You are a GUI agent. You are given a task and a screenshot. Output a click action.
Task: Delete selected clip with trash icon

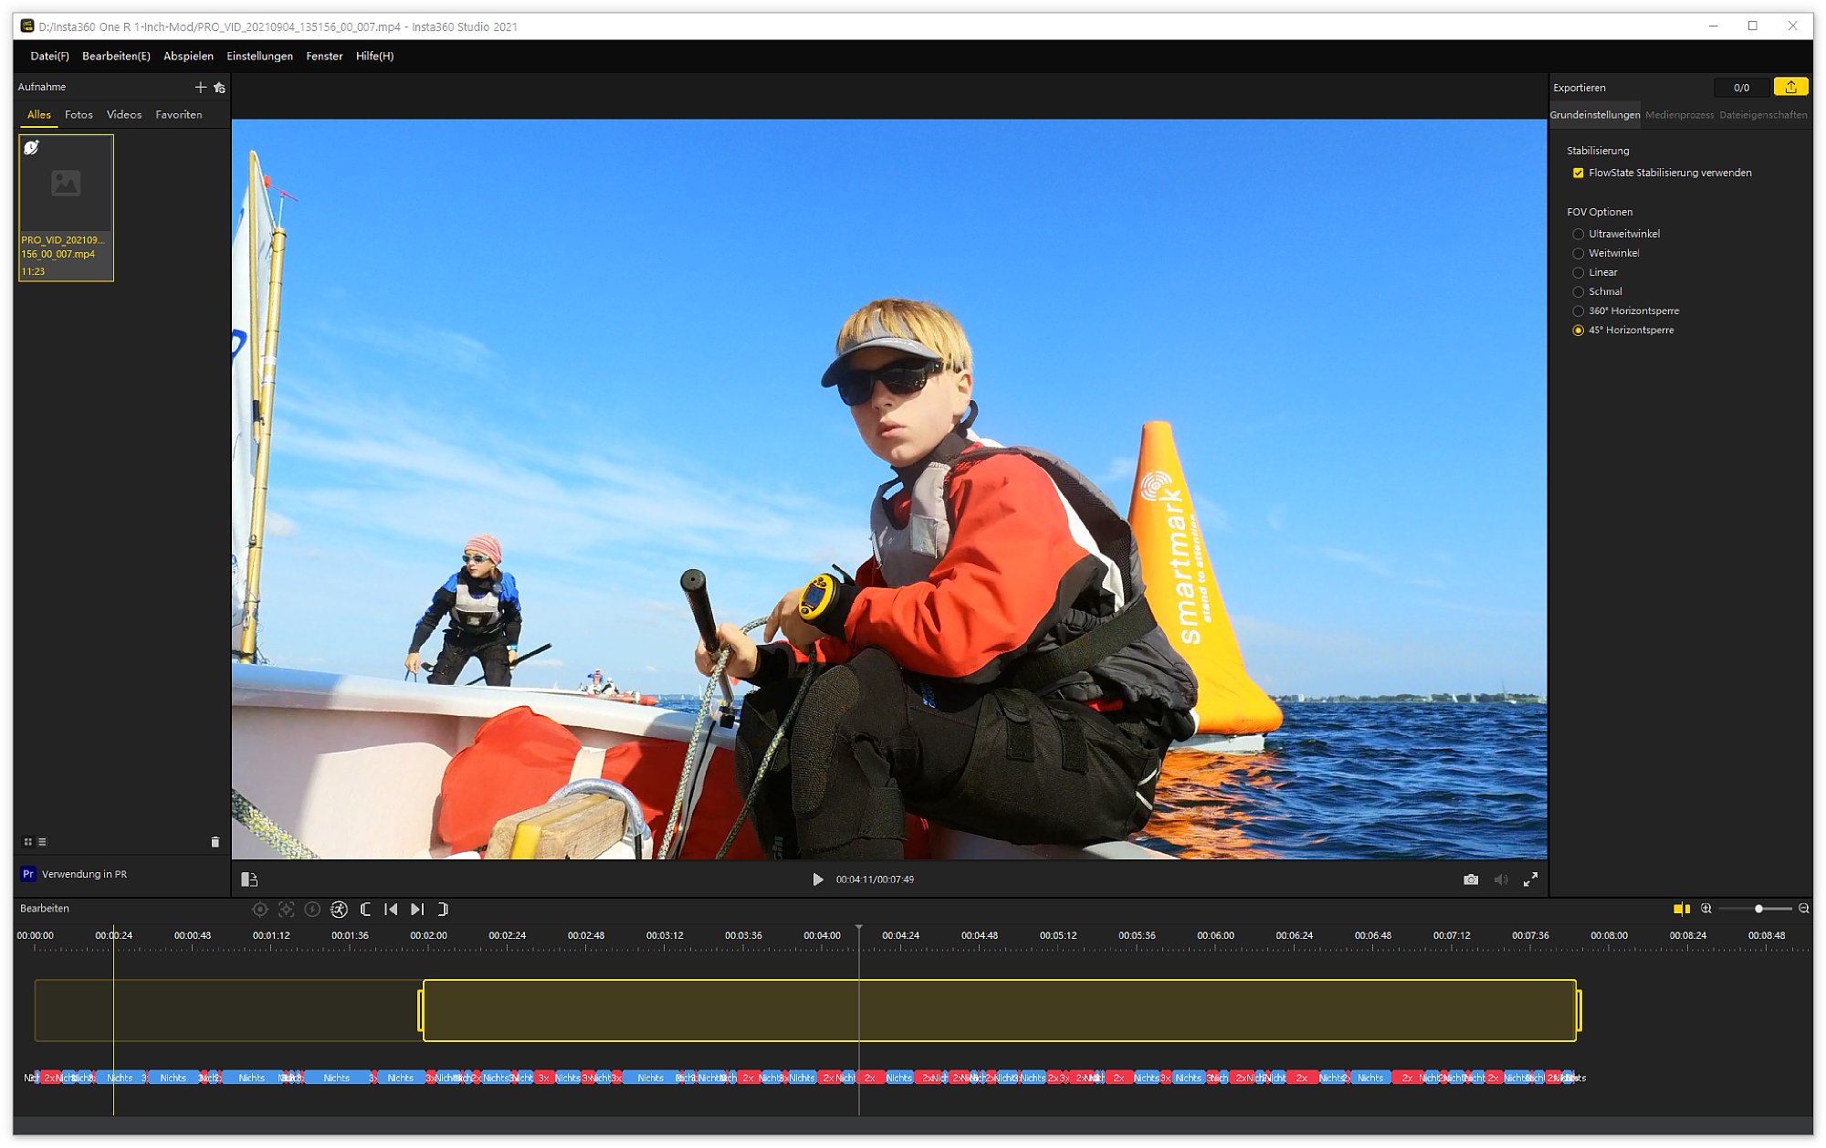pos(215,842)
